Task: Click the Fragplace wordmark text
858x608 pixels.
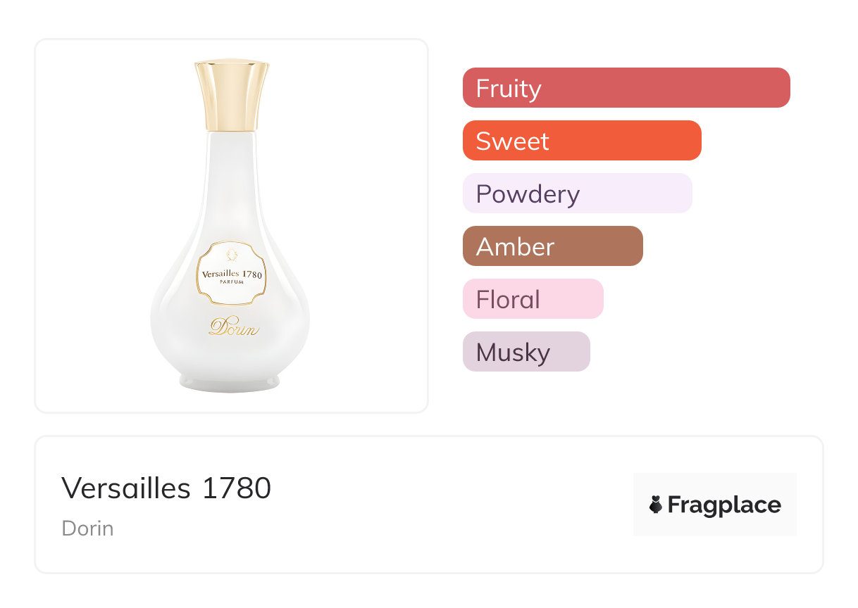Action: (724, 505)
